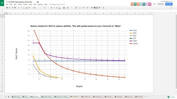This screenshot has height=99, width=177.
Task: Toggle bold formatting
Action: tap(52, 8)
